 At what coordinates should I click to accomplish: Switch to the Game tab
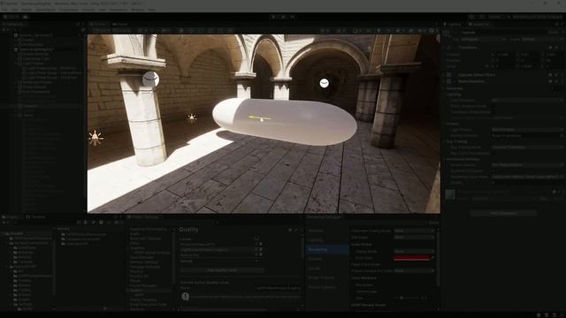coord(120,24)
